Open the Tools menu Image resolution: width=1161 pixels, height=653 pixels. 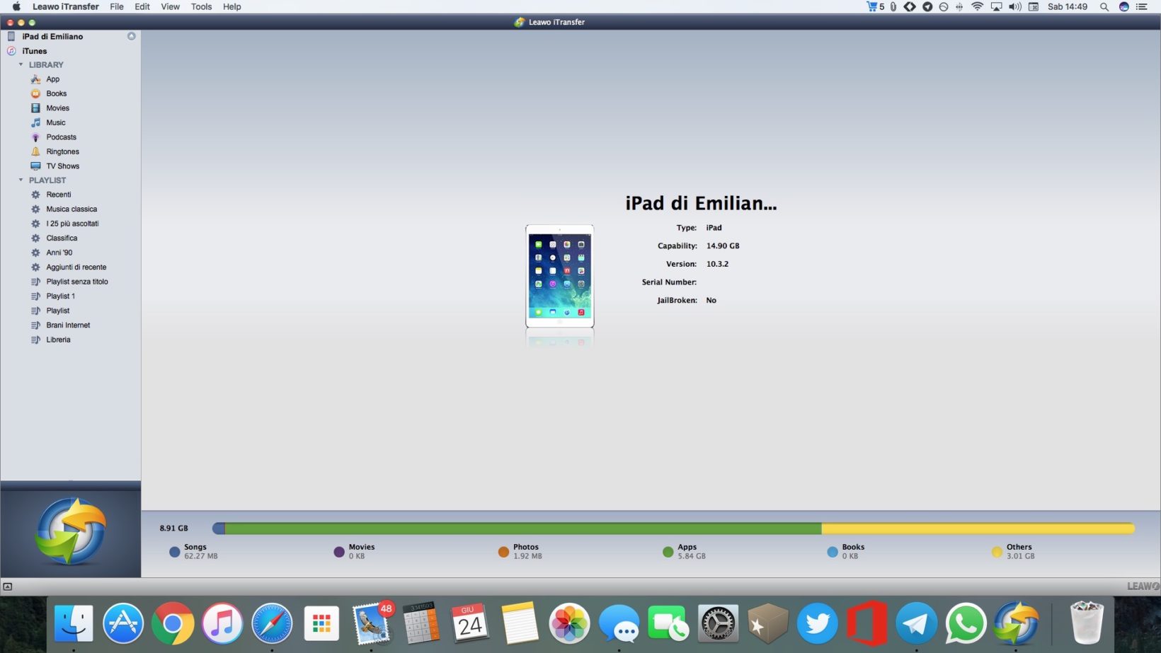click(x=201, y=6)
